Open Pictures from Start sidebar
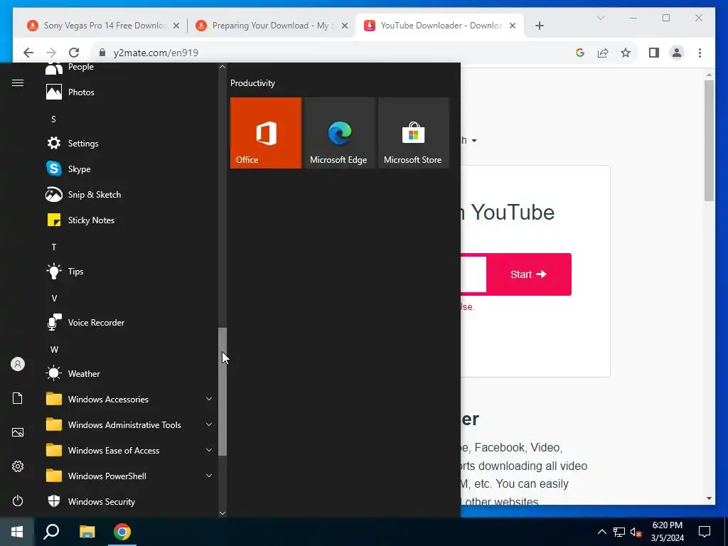The height and width of the screenshot is (546, 728). (x=18, y=432)
